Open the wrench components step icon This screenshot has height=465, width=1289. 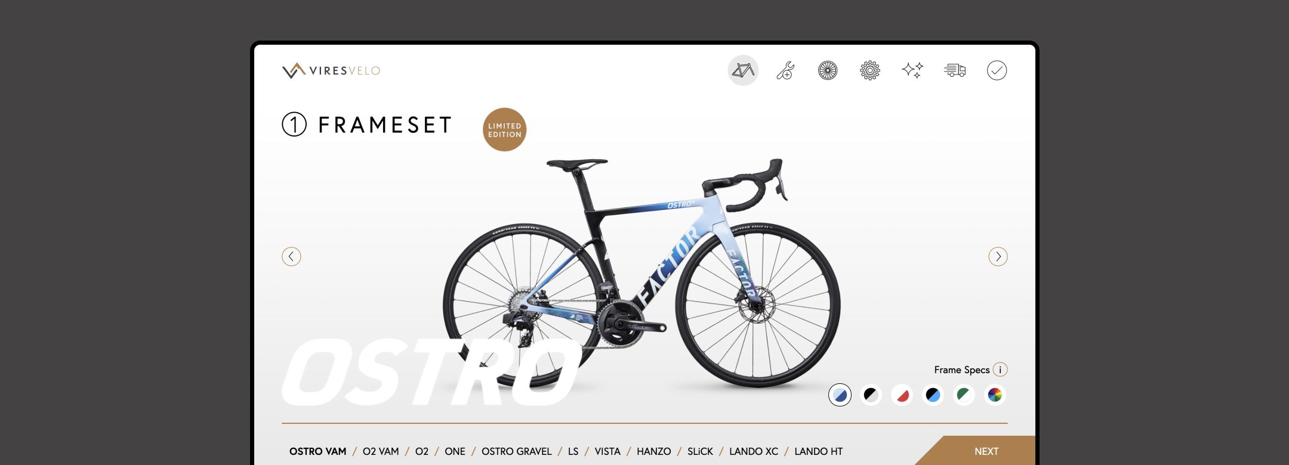[x=785, y=70]
